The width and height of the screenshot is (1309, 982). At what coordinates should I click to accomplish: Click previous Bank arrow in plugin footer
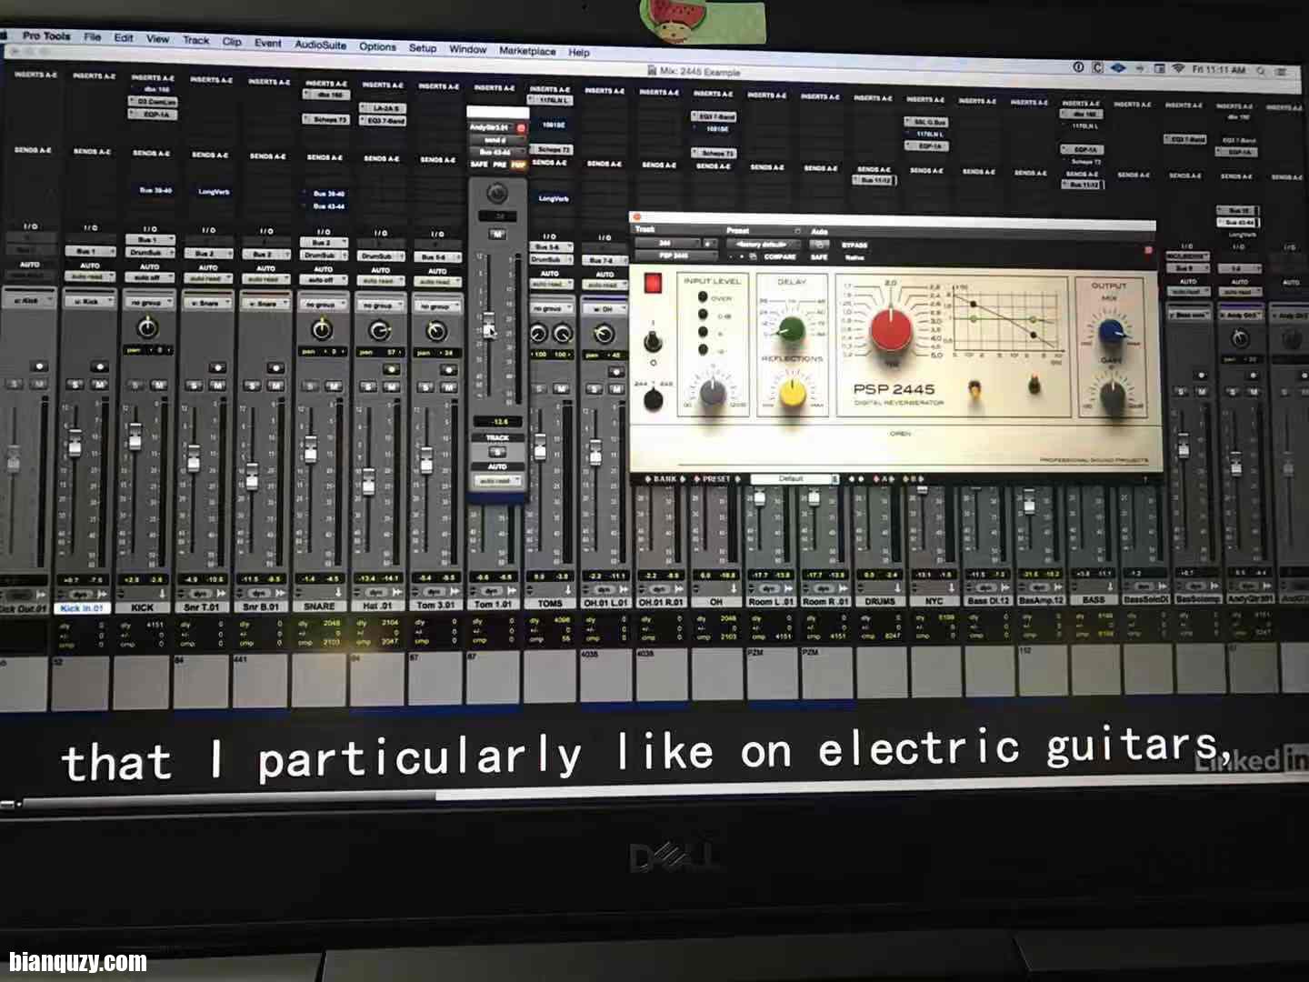pos(647,478)
